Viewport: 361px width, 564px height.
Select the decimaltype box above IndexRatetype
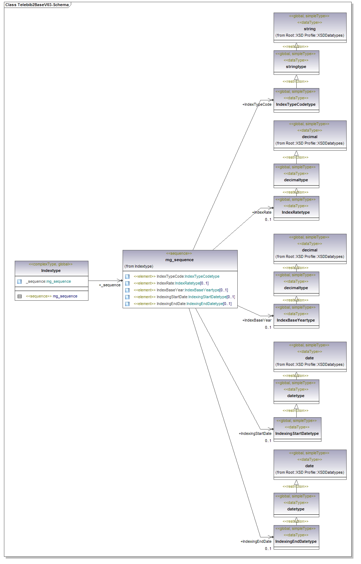(296, 180)
